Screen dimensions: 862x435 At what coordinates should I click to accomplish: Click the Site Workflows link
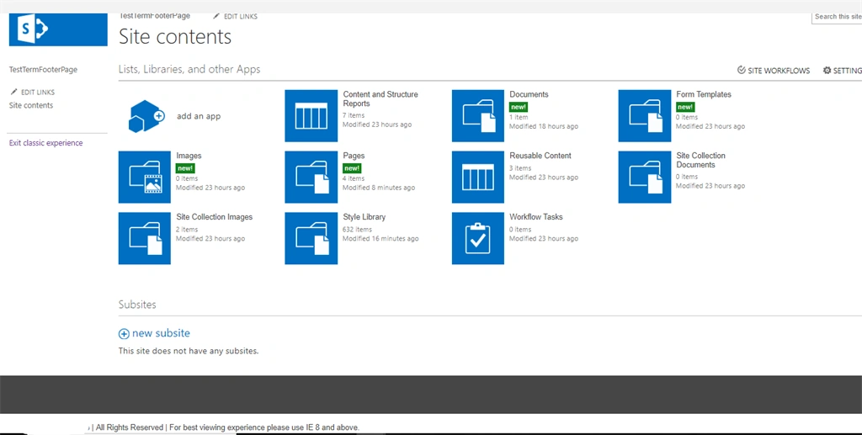tap(774, 71)
